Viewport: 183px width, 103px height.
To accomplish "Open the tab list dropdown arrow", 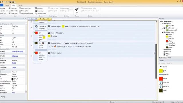I will click(x=156, y=19).
